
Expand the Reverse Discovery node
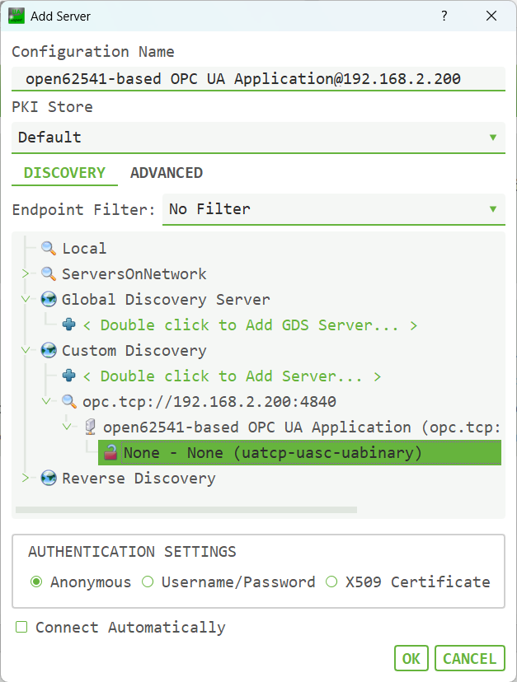pos(26,478)
